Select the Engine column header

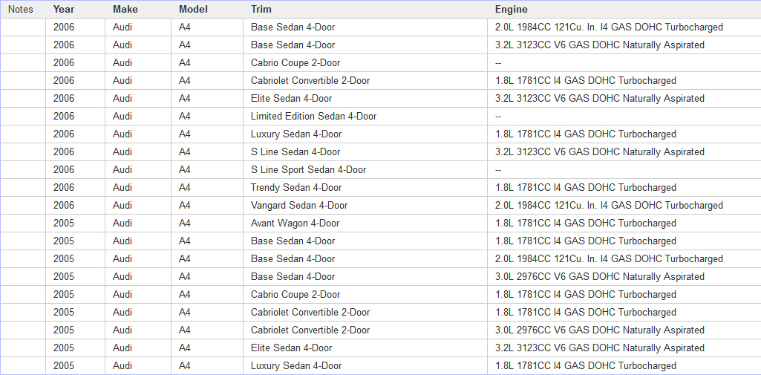pyautogui.click(x=512, y=10)
